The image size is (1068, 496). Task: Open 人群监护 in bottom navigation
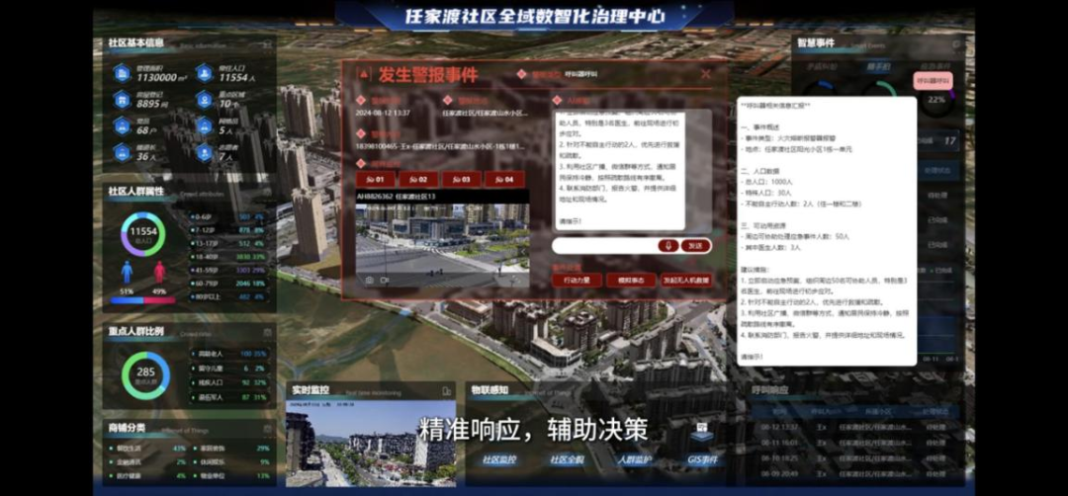tap(634, 459)
